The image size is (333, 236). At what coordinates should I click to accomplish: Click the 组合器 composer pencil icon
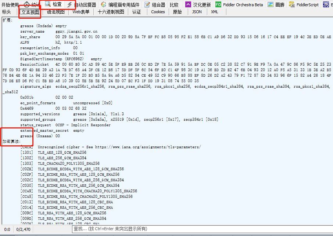[x=147, y=4]
